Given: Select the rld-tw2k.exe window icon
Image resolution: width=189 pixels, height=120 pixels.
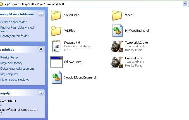Looking at the screenshot, I should pos(56,62).
